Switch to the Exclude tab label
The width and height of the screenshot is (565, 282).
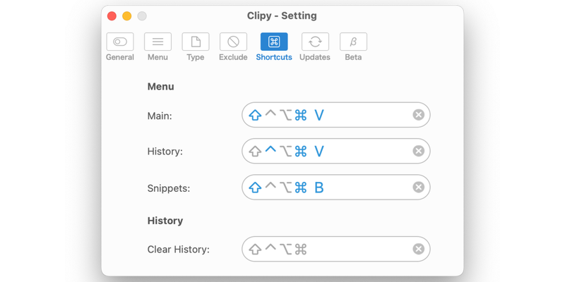(x=233, y=57)
